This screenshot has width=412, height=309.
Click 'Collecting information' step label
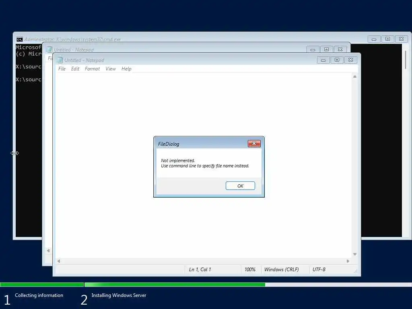pos(39,295)
